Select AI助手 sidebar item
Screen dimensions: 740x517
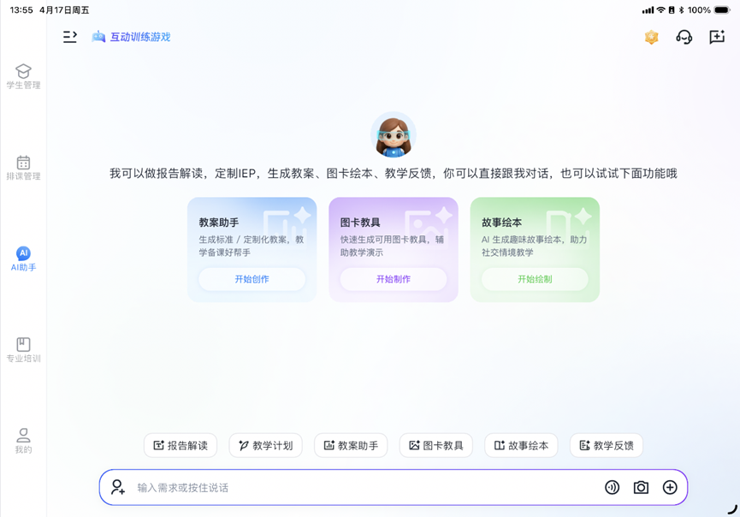[x=23, y=258]
